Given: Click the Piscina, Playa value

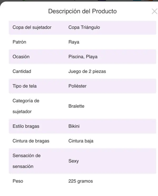Looking at the screenshot, I should tap(83, 57).
